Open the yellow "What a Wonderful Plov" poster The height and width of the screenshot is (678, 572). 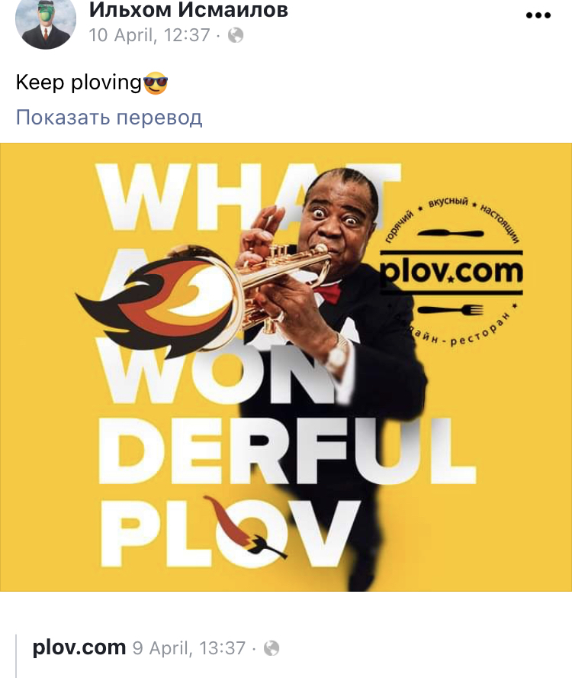pos(286,367)
